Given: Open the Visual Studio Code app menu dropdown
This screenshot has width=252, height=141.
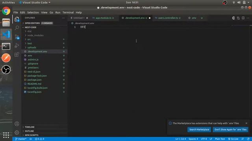Looking at the screenshot, I should (x=34, y=3).
